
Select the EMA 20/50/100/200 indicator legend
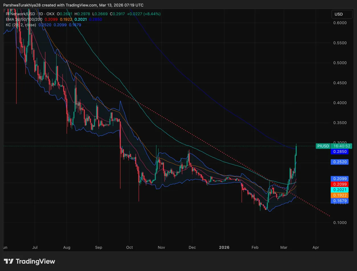pyautogui.click(x=24, y=19)
